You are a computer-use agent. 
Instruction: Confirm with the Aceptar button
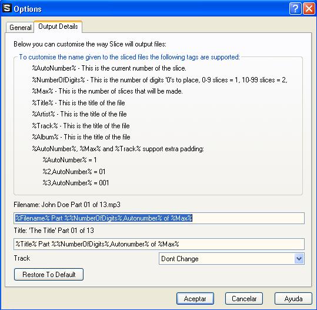coord(195,299)
